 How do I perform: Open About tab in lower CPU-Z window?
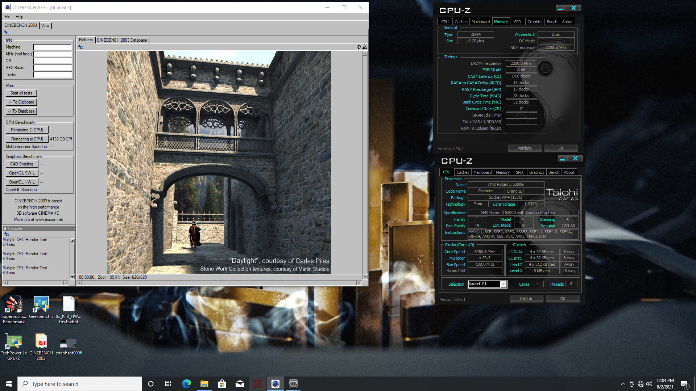(569, 172)
